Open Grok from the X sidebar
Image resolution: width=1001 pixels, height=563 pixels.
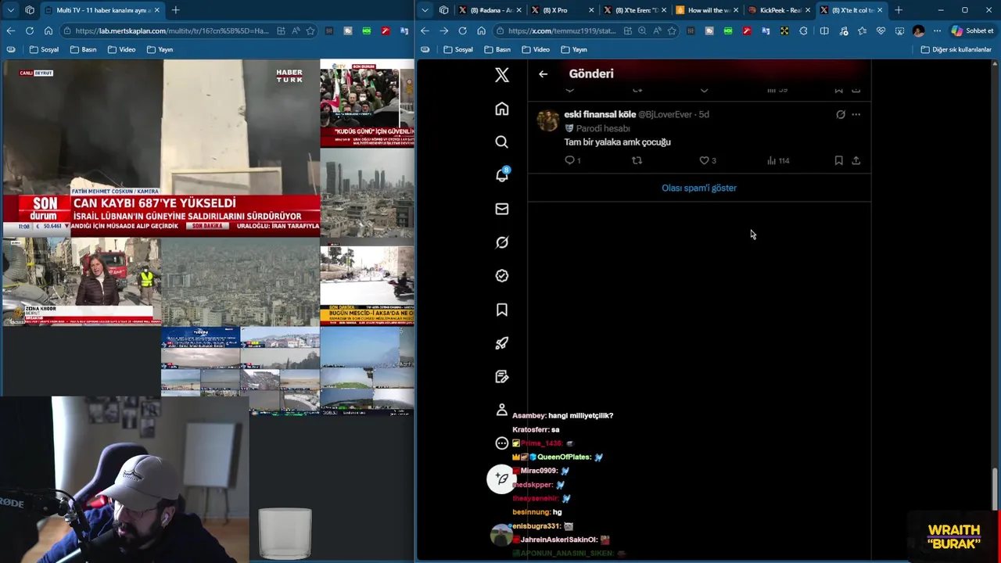tap(502, 242)
